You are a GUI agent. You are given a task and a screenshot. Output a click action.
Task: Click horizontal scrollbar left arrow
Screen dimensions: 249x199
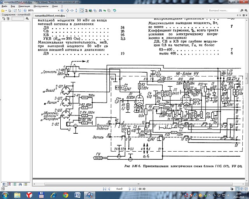(x=34, y=184)
